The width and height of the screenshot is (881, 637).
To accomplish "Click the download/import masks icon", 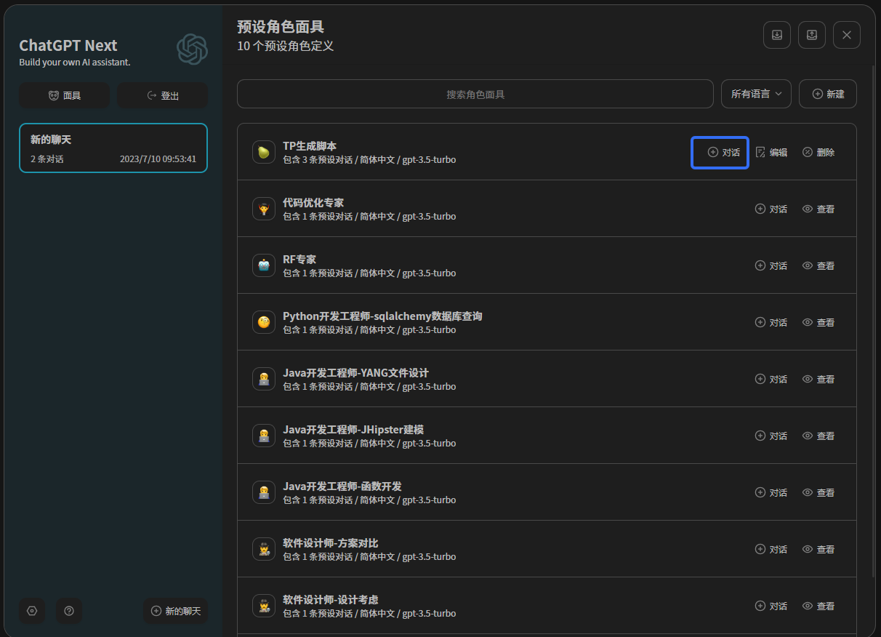I will click(776, 35).
